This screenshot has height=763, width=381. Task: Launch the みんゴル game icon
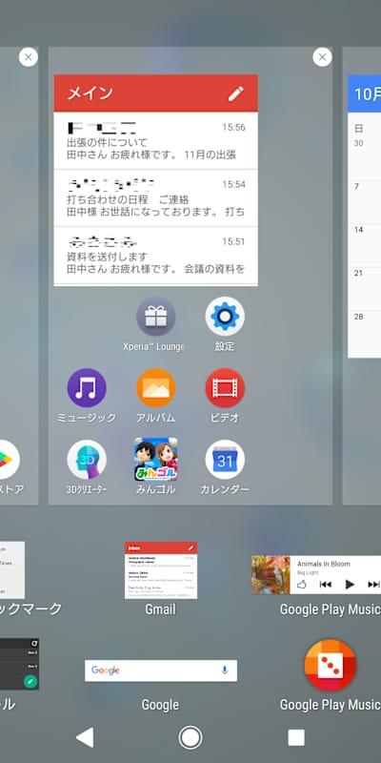point(155,460)
